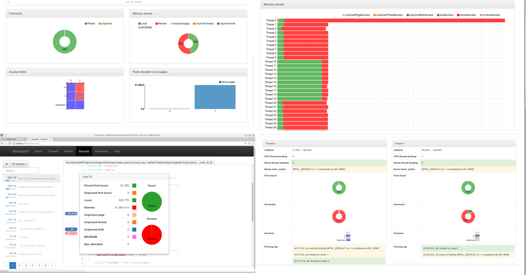Click the Thread 0 First touch donut

[339, 187]
